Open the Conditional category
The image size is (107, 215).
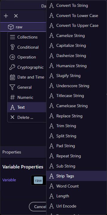pos(27,47)
